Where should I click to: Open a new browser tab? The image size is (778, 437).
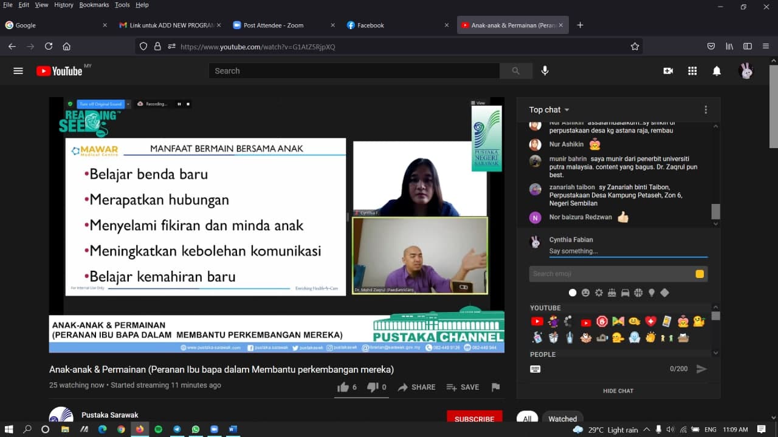(580, 25)
